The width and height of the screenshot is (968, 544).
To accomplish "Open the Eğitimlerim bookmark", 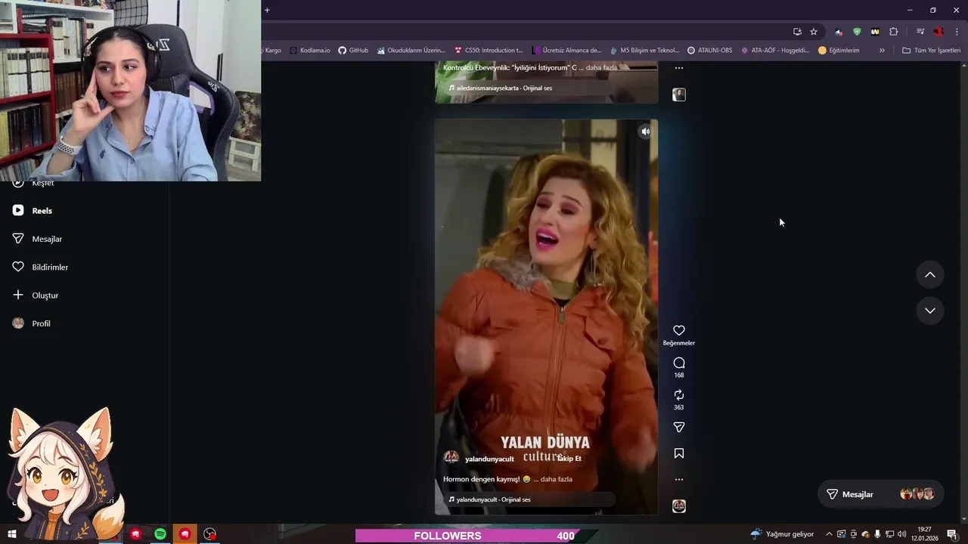I will coord(839,51).
